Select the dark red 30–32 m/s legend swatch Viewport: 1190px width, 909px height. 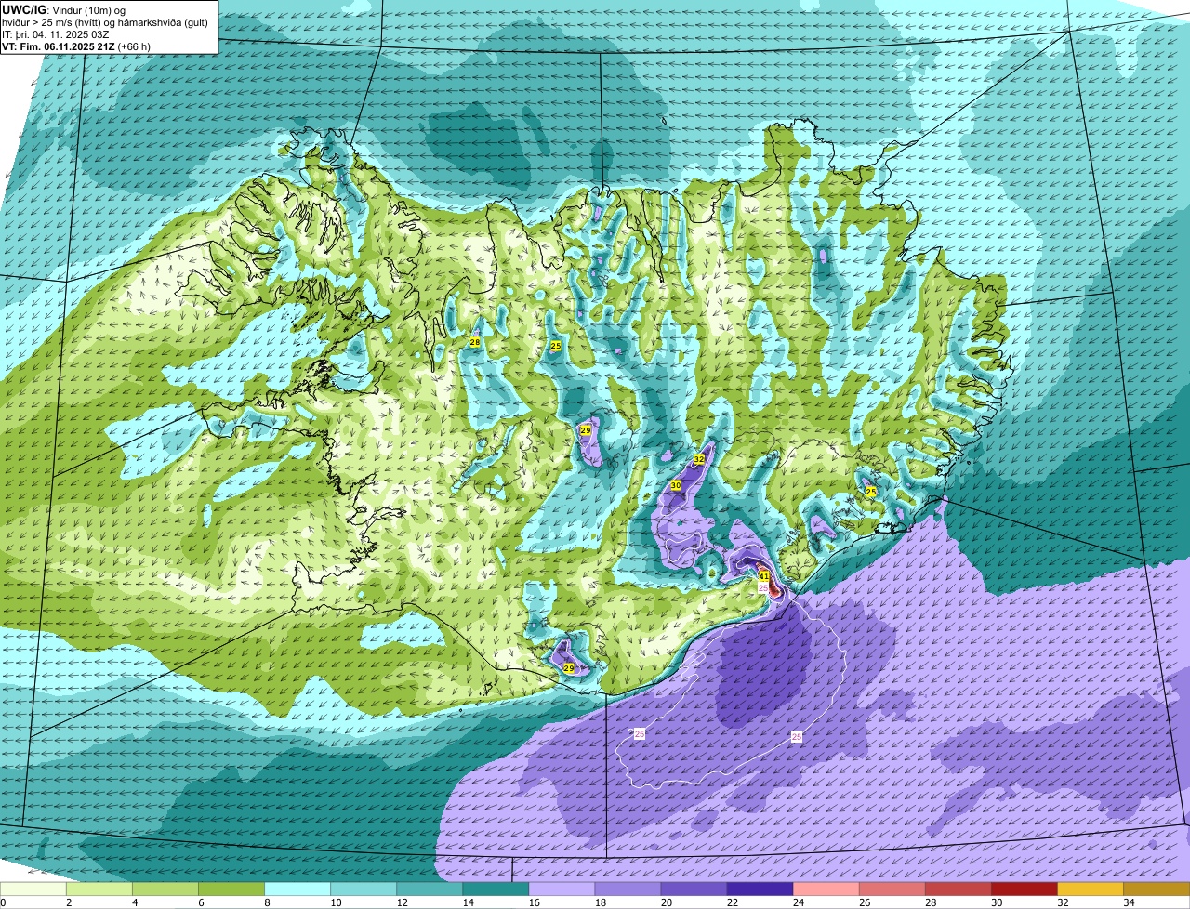(1024, 889)
